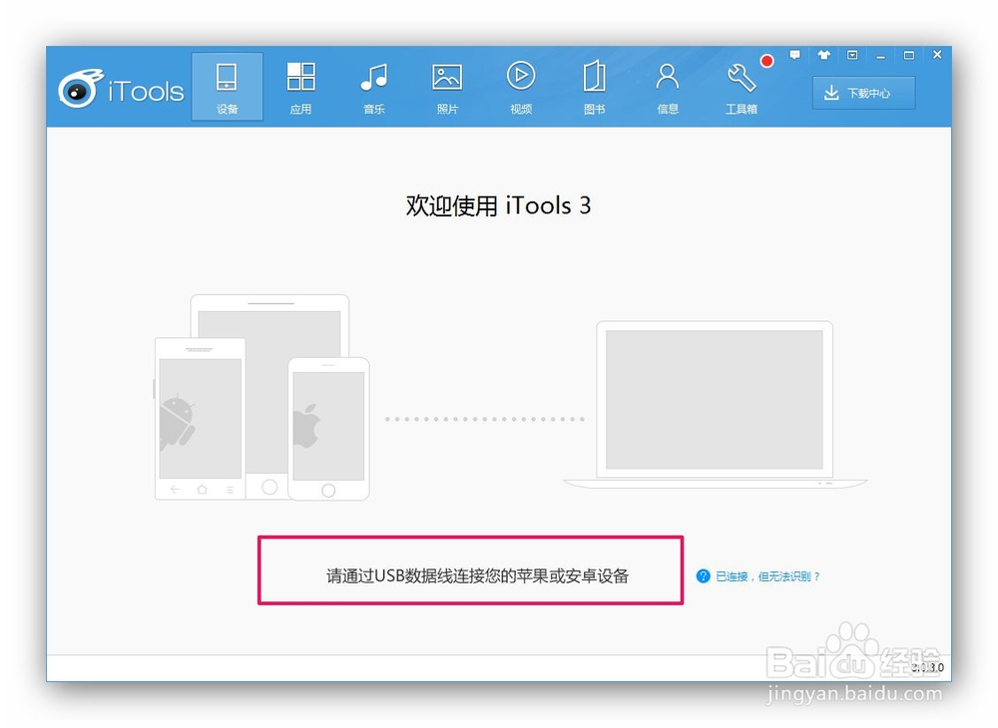Viewport: 998px width, 728px height.
Task: Open the title bar dropdown menu icon
Action: tap(852, 55)
